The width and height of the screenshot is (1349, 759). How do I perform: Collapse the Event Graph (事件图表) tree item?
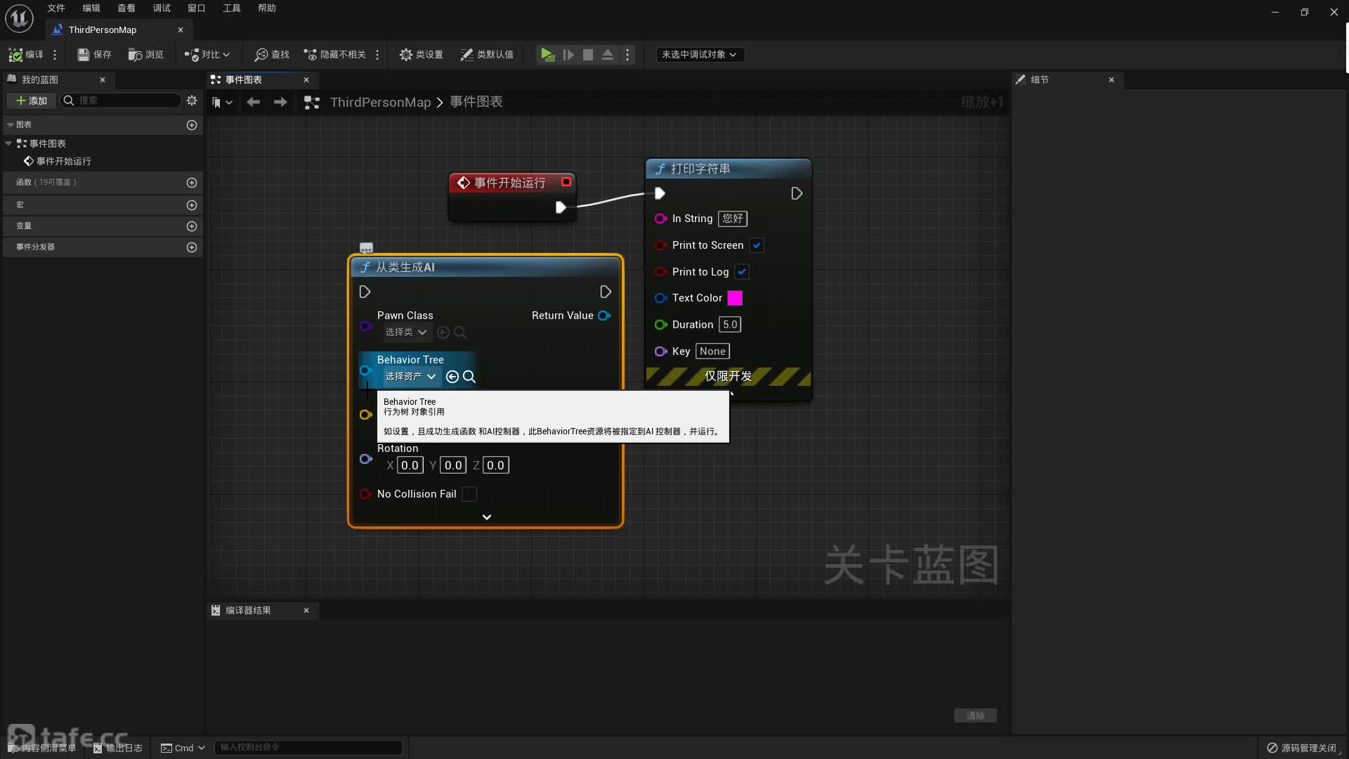tap(8, 143)
